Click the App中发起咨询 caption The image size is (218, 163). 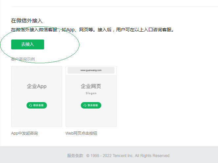point(24,133)
